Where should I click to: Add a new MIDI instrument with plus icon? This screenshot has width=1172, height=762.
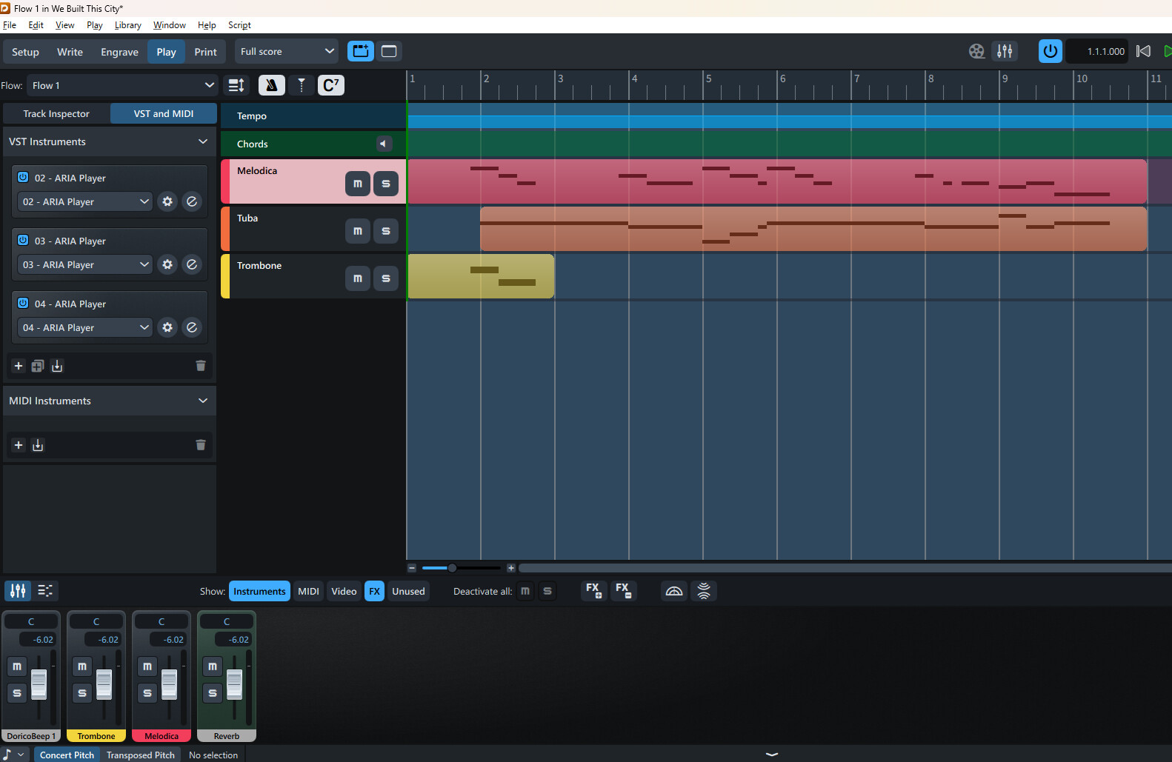[x=19, y=445]
